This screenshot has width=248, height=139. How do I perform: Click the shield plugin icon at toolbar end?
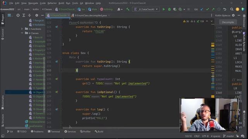click(x=243, y=9)
